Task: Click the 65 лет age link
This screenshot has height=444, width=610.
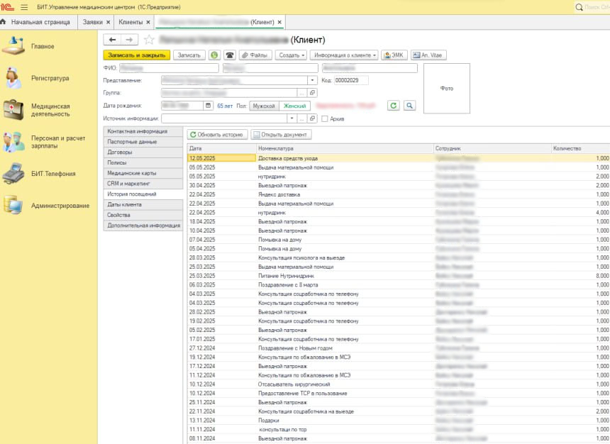Action: coord(225,106)
